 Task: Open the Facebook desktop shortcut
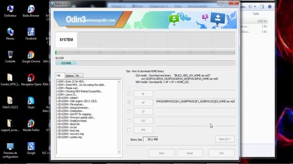[31, 34]
